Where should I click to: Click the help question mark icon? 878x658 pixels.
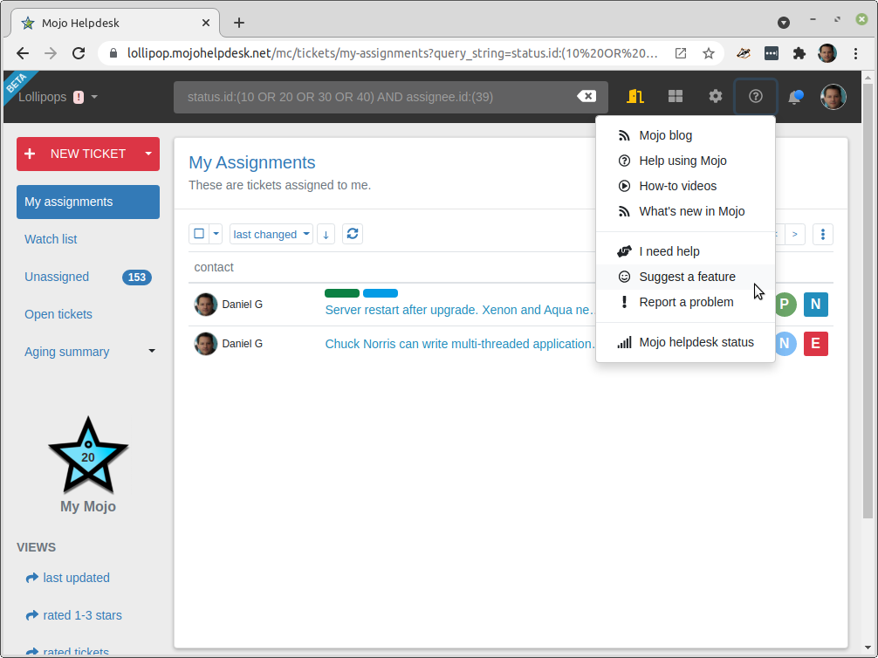[756, 97]
